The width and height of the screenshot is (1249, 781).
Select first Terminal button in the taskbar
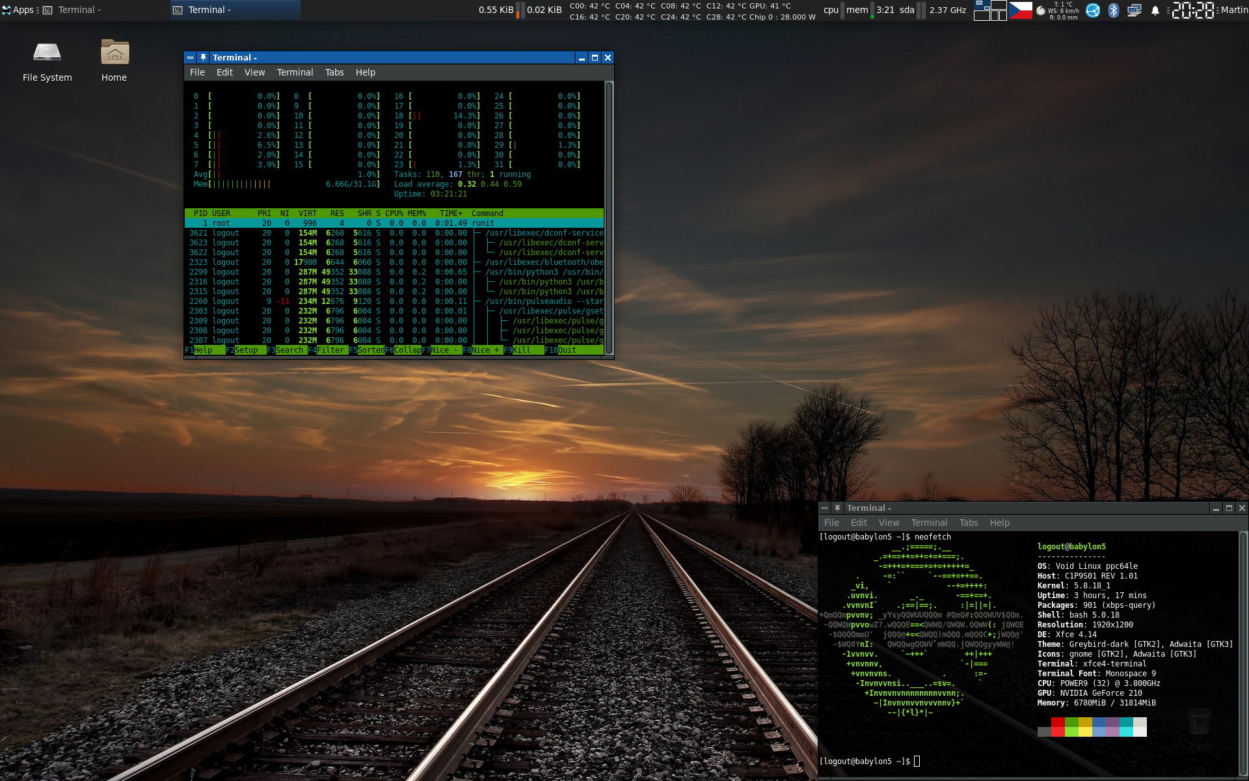[104, 10]
